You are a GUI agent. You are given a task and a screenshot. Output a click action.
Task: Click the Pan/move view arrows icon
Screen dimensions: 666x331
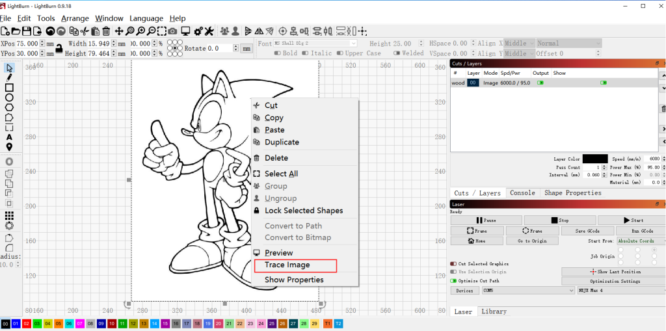[x=119, y=31]
